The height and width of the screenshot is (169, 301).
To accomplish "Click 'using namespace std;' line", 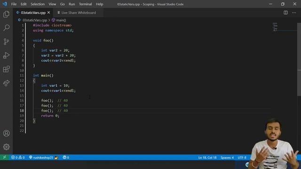I will point(53,30).
